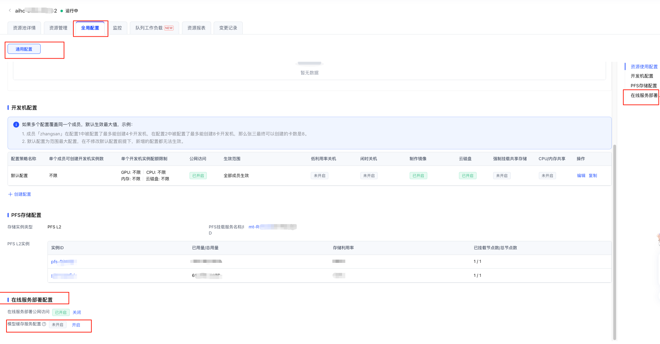660x344 pixels.
Task: Click the green 运行中 status dot
Action: [x=62, y=11]
